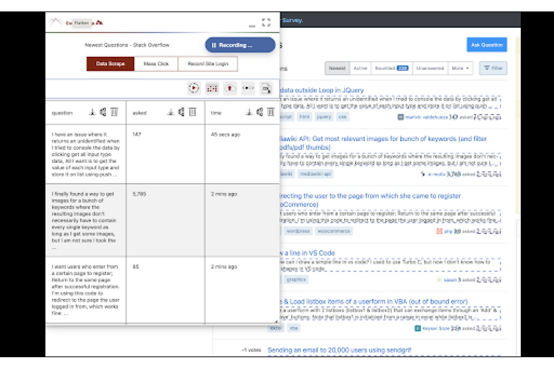Click the 'time' column header name
Image resolution: width=554 pixels, height=369 pixels.
[216, 113]
